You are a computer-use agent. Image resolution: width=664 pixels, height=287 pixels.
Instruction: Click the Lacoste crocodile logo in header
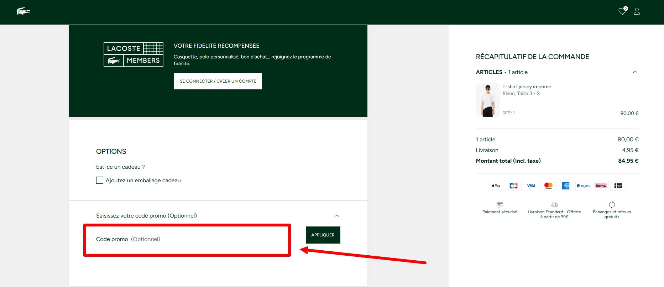click(x=23, y=11)
